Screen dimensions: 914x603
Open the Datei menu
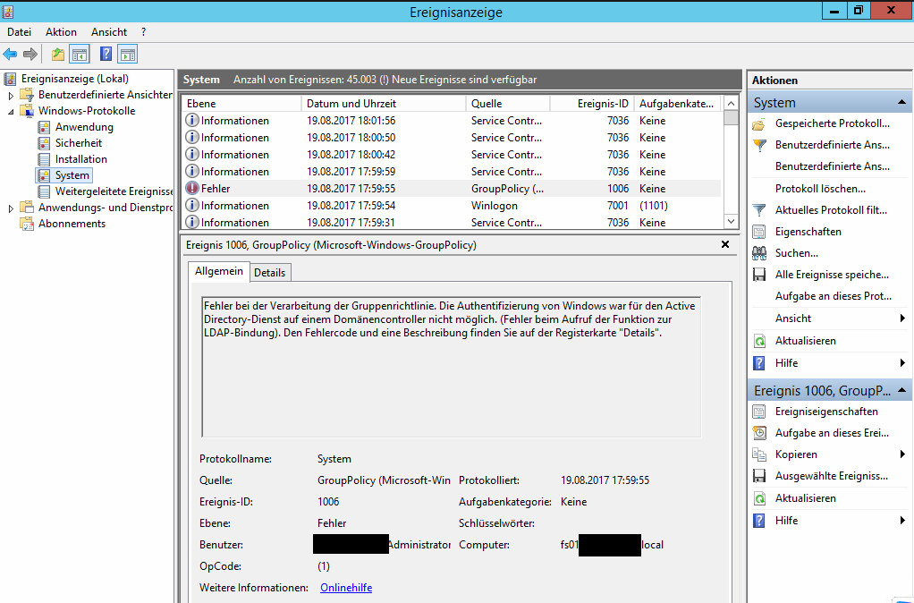click(20, 32)
